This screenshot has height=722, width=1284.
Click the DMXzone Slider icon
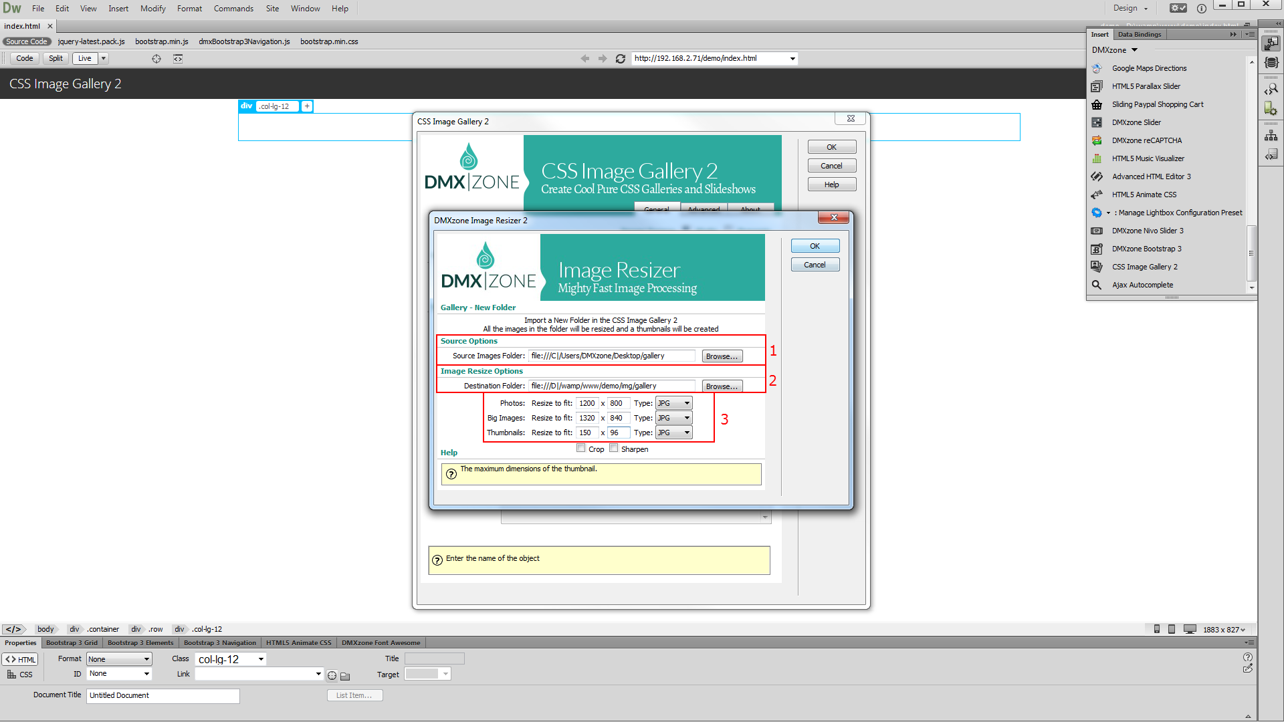click(x=1097, y=122)
